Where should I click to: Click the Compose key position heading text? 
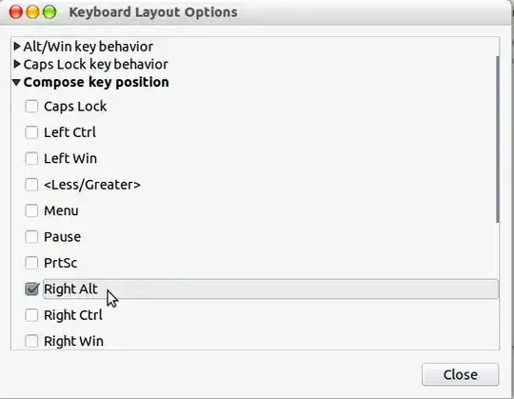pyautogui.click(x=96, y=82)
